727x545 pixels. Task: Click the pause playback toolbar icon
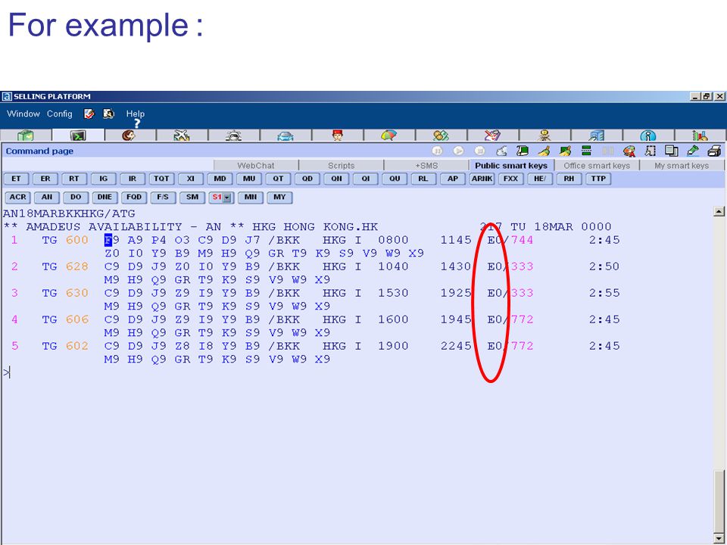click(x=437, y=151)
